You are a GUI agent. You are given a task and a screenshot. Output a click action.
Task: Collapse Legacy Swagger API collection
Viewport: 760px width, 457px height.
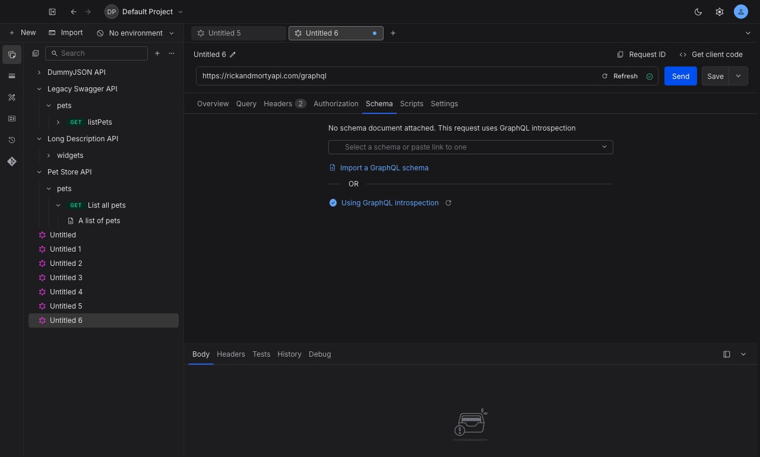tap(39, 89)
